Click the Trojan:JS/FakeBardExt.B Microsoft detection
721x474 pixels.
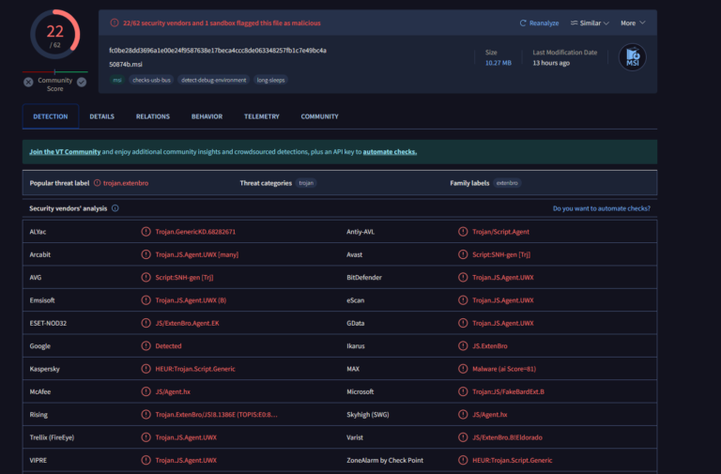click(508, 391)
